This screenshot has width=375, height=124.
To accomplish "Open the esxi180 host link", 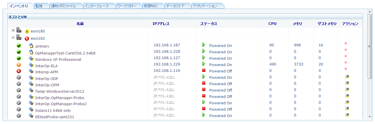I will tap(38, 31).
